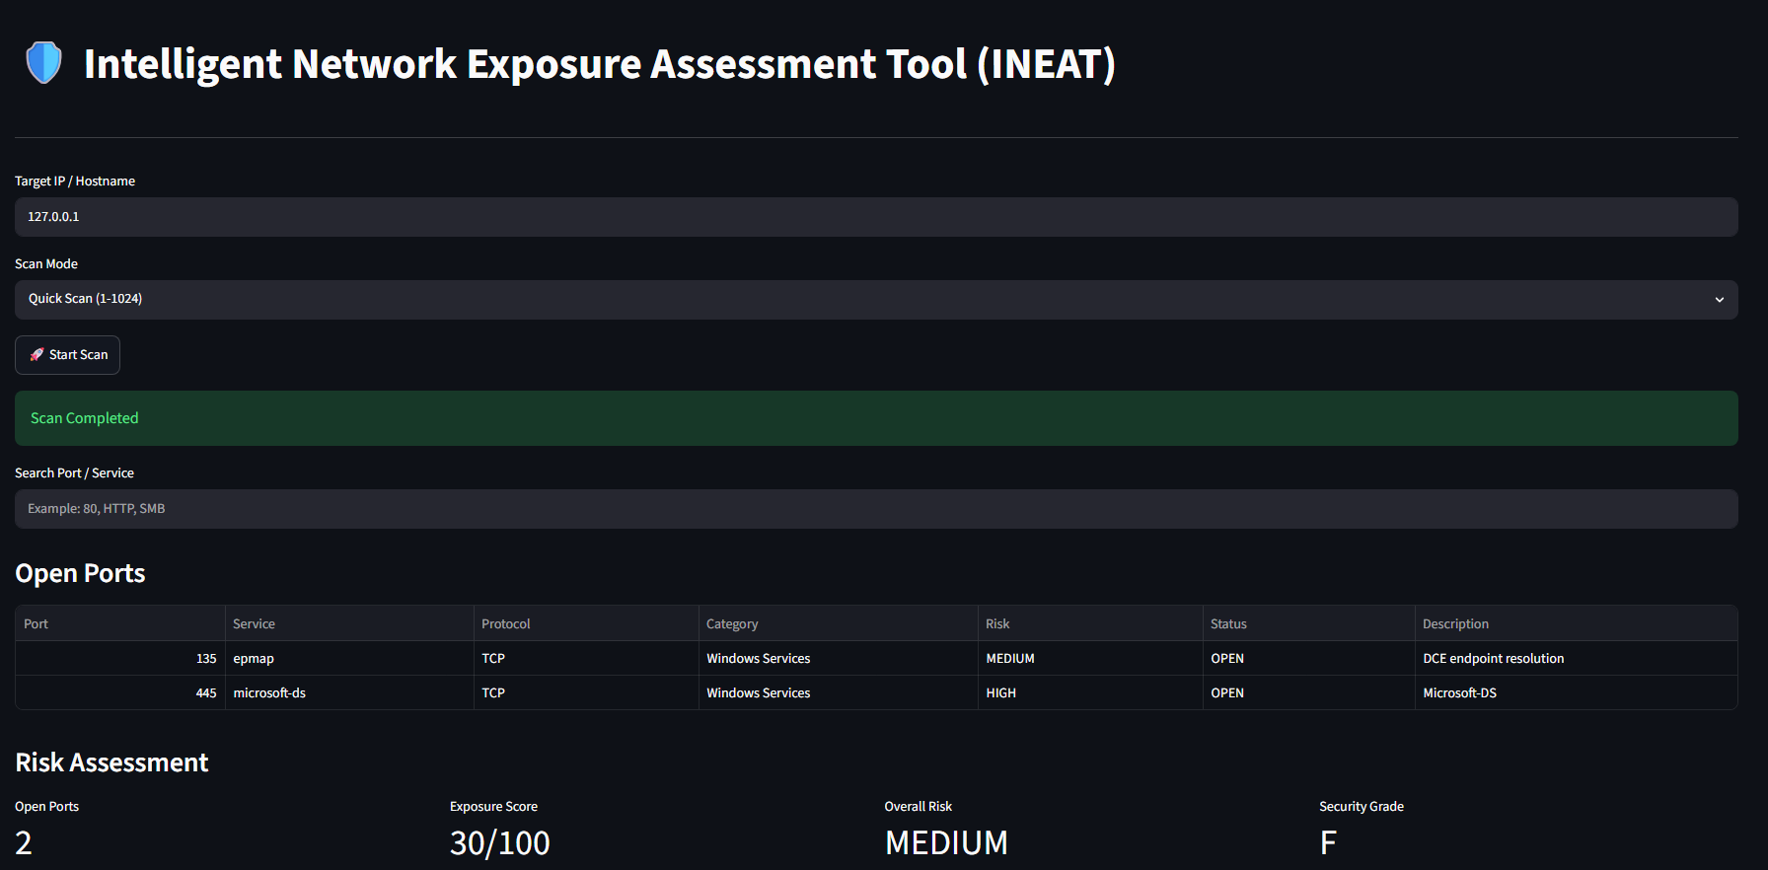Click the DCE endpoint resolution description cell

[x=1577, y=658]
